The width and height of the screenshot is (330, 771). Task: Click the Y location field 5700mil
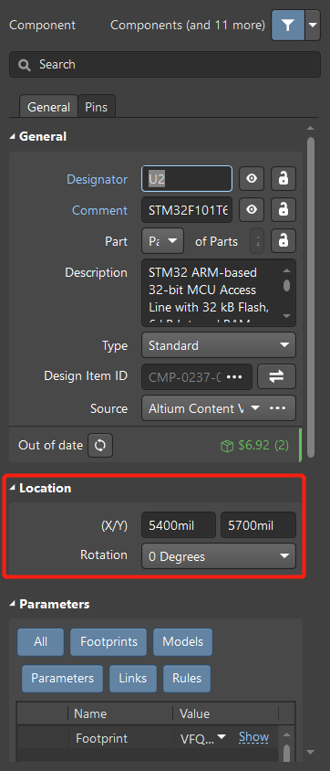(x=258, y=525)
